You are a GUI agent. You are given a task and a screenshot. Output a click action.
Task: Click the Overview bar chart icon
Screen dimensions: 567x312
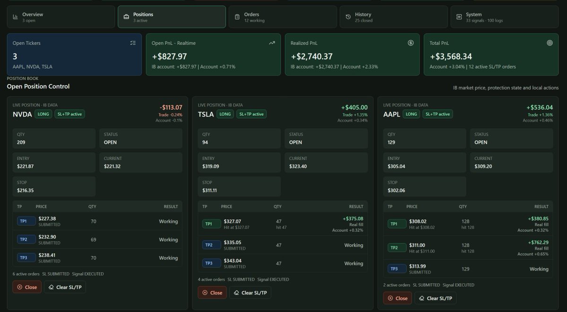(x=15, y=17)
